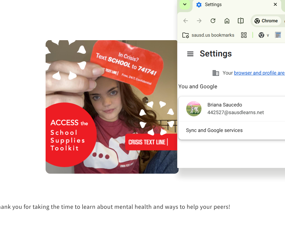Open the calendar bookmark icon
The width and height of the screenshot is (285, 226).
pos(278,35)
